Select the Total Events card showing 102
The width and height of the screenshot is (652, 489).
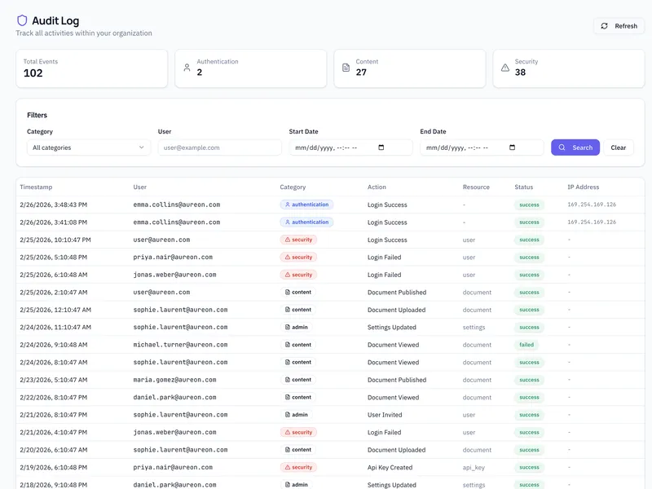[92, 68]
